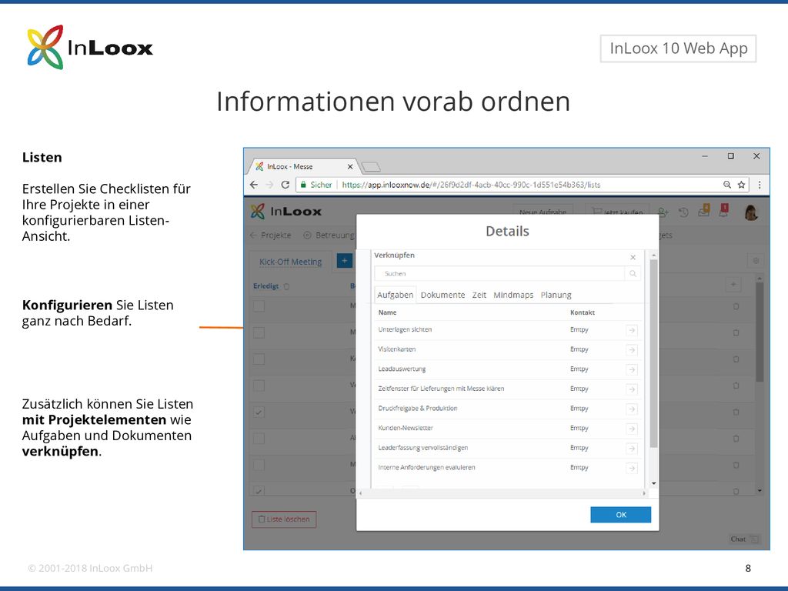Bookmark the page with the star icon
Image resolution: width=788 pixels, height=591 pixels.
tap(741, 185)
